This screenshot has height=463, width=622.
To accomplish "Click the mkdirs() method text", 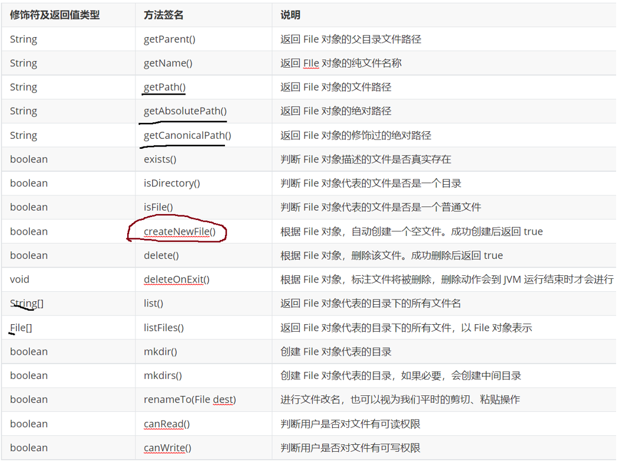I will [163, 375].
